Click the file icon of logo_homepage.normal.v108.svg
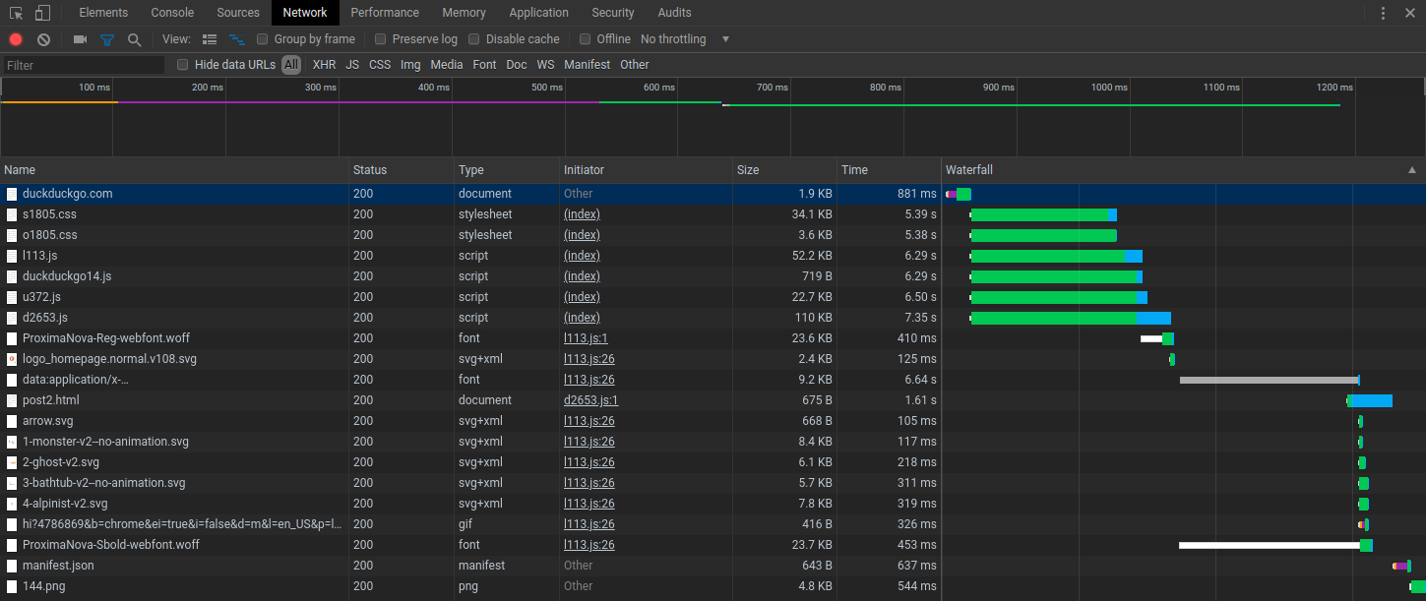The width and height of the screenshot is (1426, 601). tap(12, 359)
